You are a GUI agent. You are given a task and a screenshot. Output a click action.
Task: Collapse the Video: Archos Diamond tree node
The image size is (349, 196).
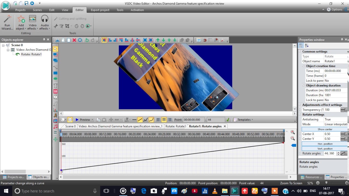tap(8, 50)
